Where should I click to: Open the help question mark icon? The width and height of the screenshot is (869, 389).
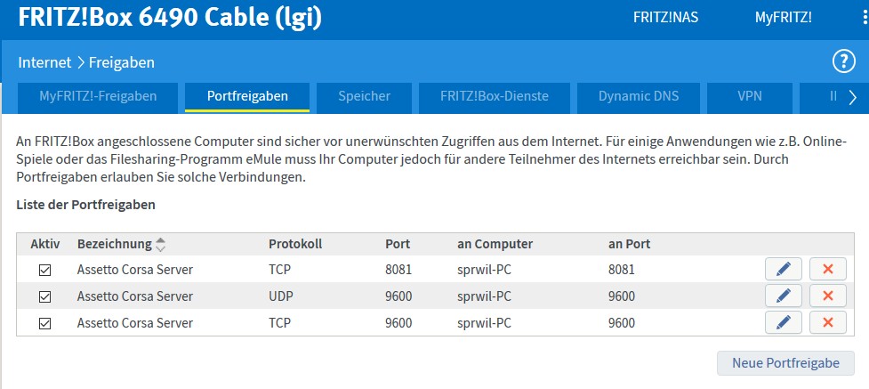842,61
